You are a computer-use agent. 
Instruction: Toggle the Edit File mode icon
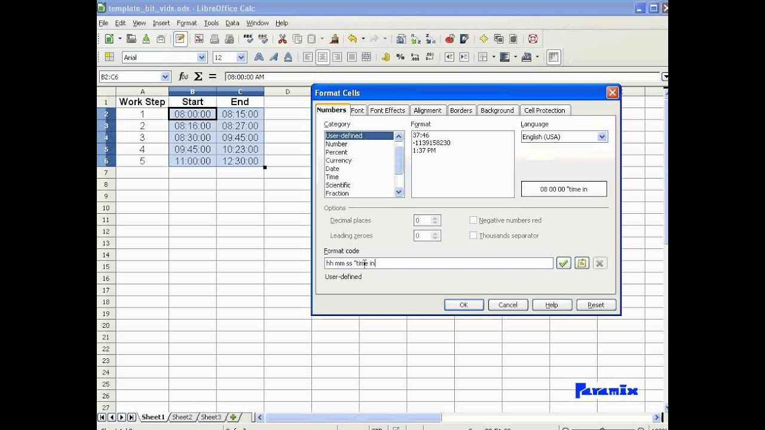click(180, 39)
